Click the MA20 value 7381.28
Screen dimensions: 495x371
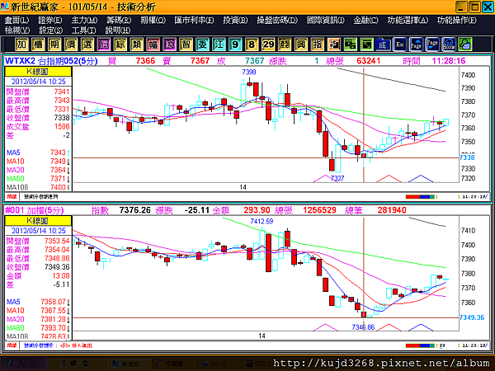pyautogui.click(x=53, y=319)
